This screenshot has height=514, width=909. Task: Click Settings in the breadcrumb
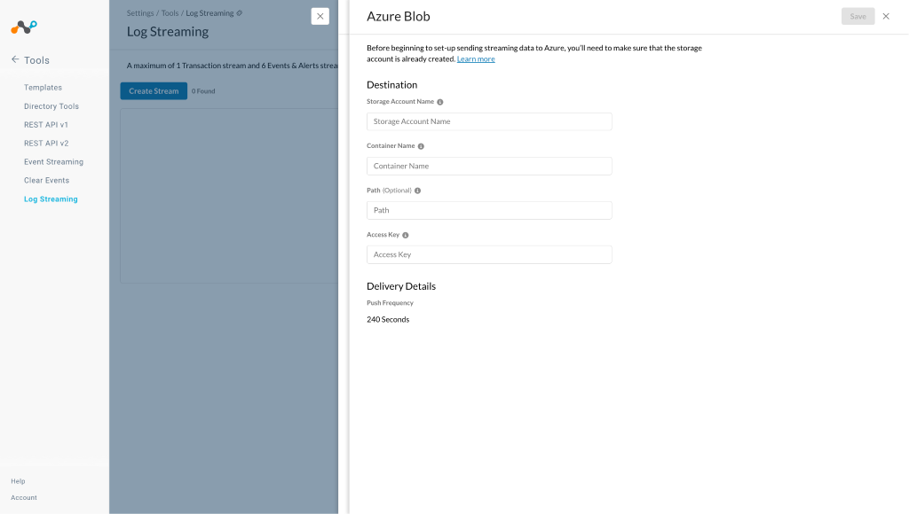pyautogui.click(x=140, y=12)
